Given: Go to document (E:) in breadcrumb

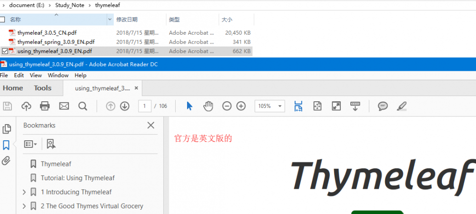Looking at the screenshot, I should pos(27,5).
